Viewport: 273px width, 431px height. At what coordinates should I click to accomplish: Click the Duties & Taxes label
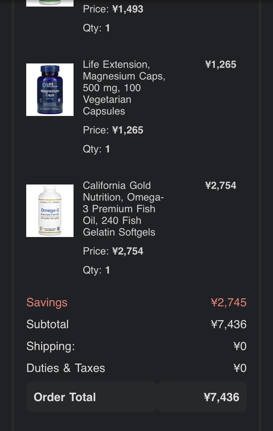[66, 368]
